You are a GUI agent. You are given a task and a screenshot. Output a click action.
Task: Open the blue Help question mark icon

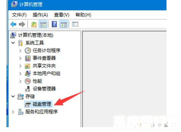(54, 24)
